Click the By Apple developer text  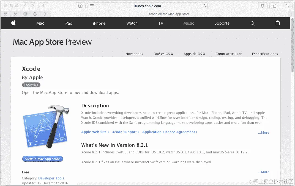32,77
